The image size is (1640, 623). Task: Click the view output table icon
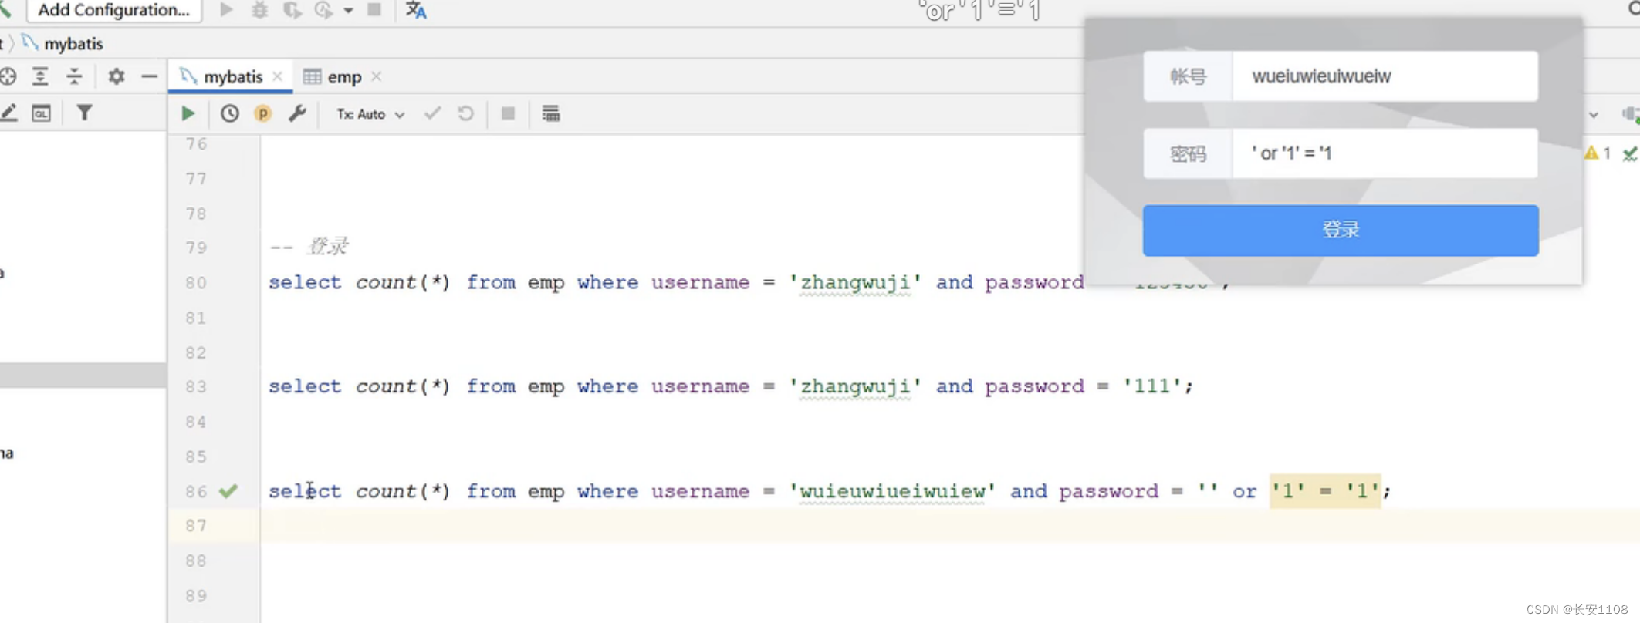pyautogui.click(x=550, y=113)
